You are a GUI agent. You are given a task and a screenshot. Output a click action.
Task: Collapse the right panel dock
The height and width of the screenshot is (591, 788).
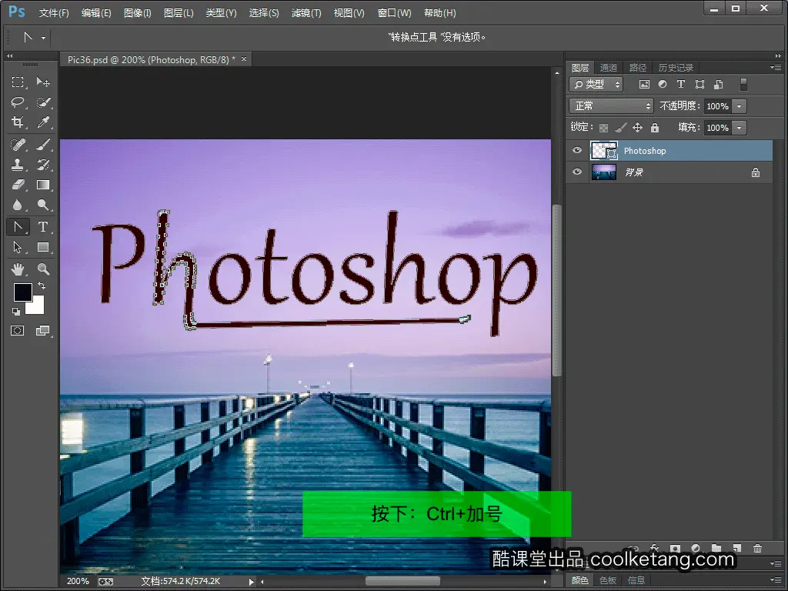(778, 55)
